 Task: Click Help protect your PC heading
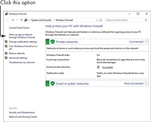click(74, 26)
